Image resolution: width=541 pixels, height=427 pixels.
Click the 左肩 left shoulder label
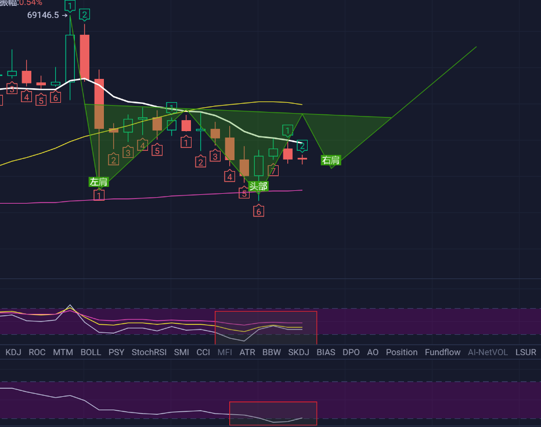[x=98, y=182]
